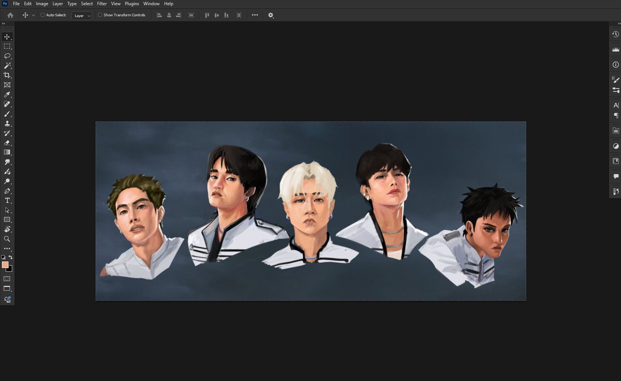This screenshot has height=381, width=621.
Task: Select the Clone Stamp tool
Action: tap(7, 124)
